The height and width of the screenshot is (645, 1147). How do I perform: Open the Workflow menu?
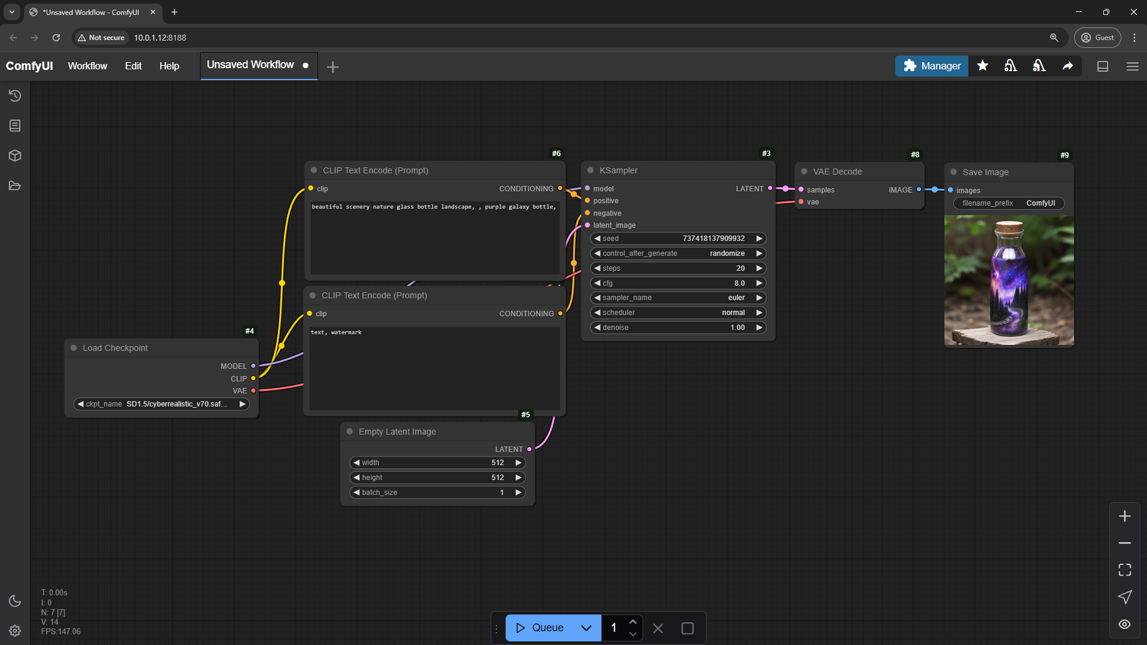click(87, 66)
